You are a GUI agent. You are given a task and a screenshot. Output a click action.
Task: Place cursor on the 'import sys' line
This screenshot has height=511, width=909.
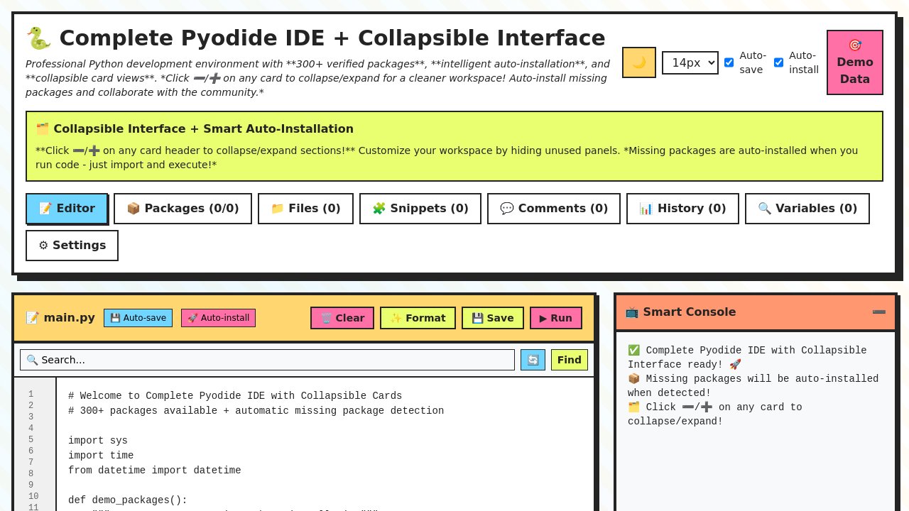click(x=98, y=441)
